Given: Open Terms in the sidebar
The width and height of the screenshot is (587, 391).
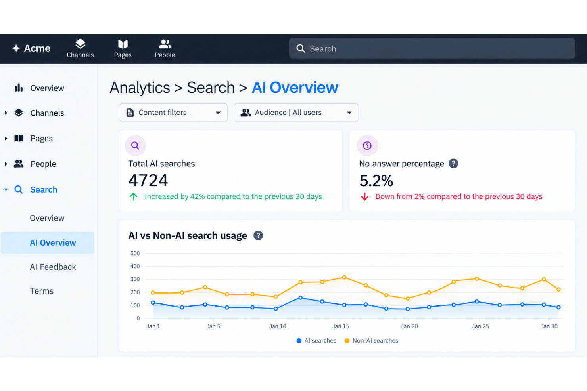Looking at the screenshot, I should tap(42, 291).
